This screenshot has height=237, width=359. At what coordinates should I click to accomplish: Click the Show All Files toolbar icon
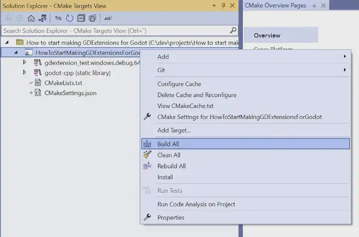point(93,18)
